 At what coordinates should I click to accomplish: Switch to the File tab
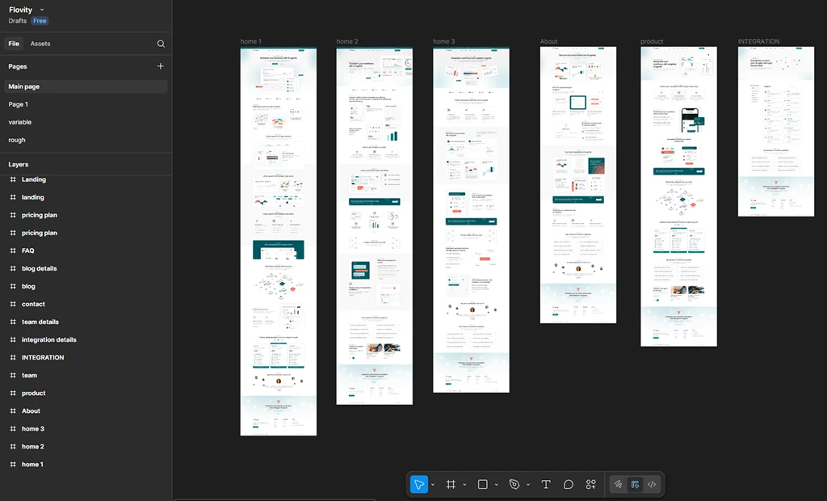(14, 44)
